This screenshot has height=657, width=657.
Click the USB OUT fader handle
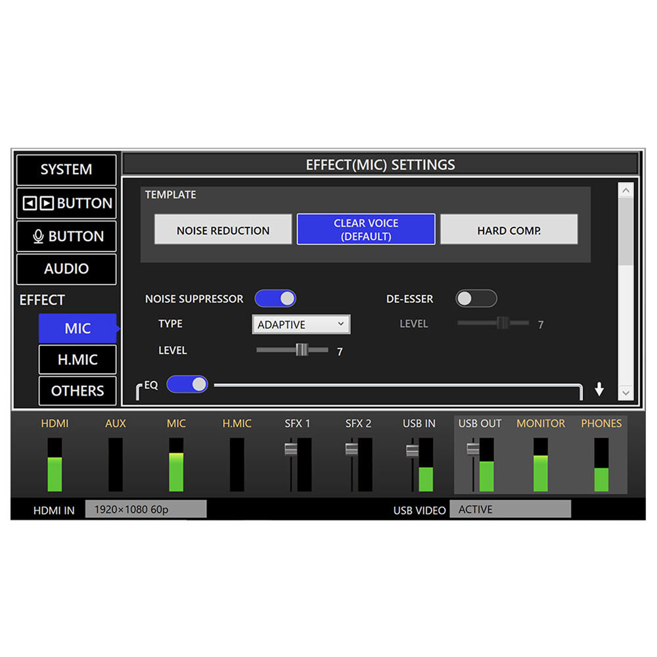click(472, 449)
